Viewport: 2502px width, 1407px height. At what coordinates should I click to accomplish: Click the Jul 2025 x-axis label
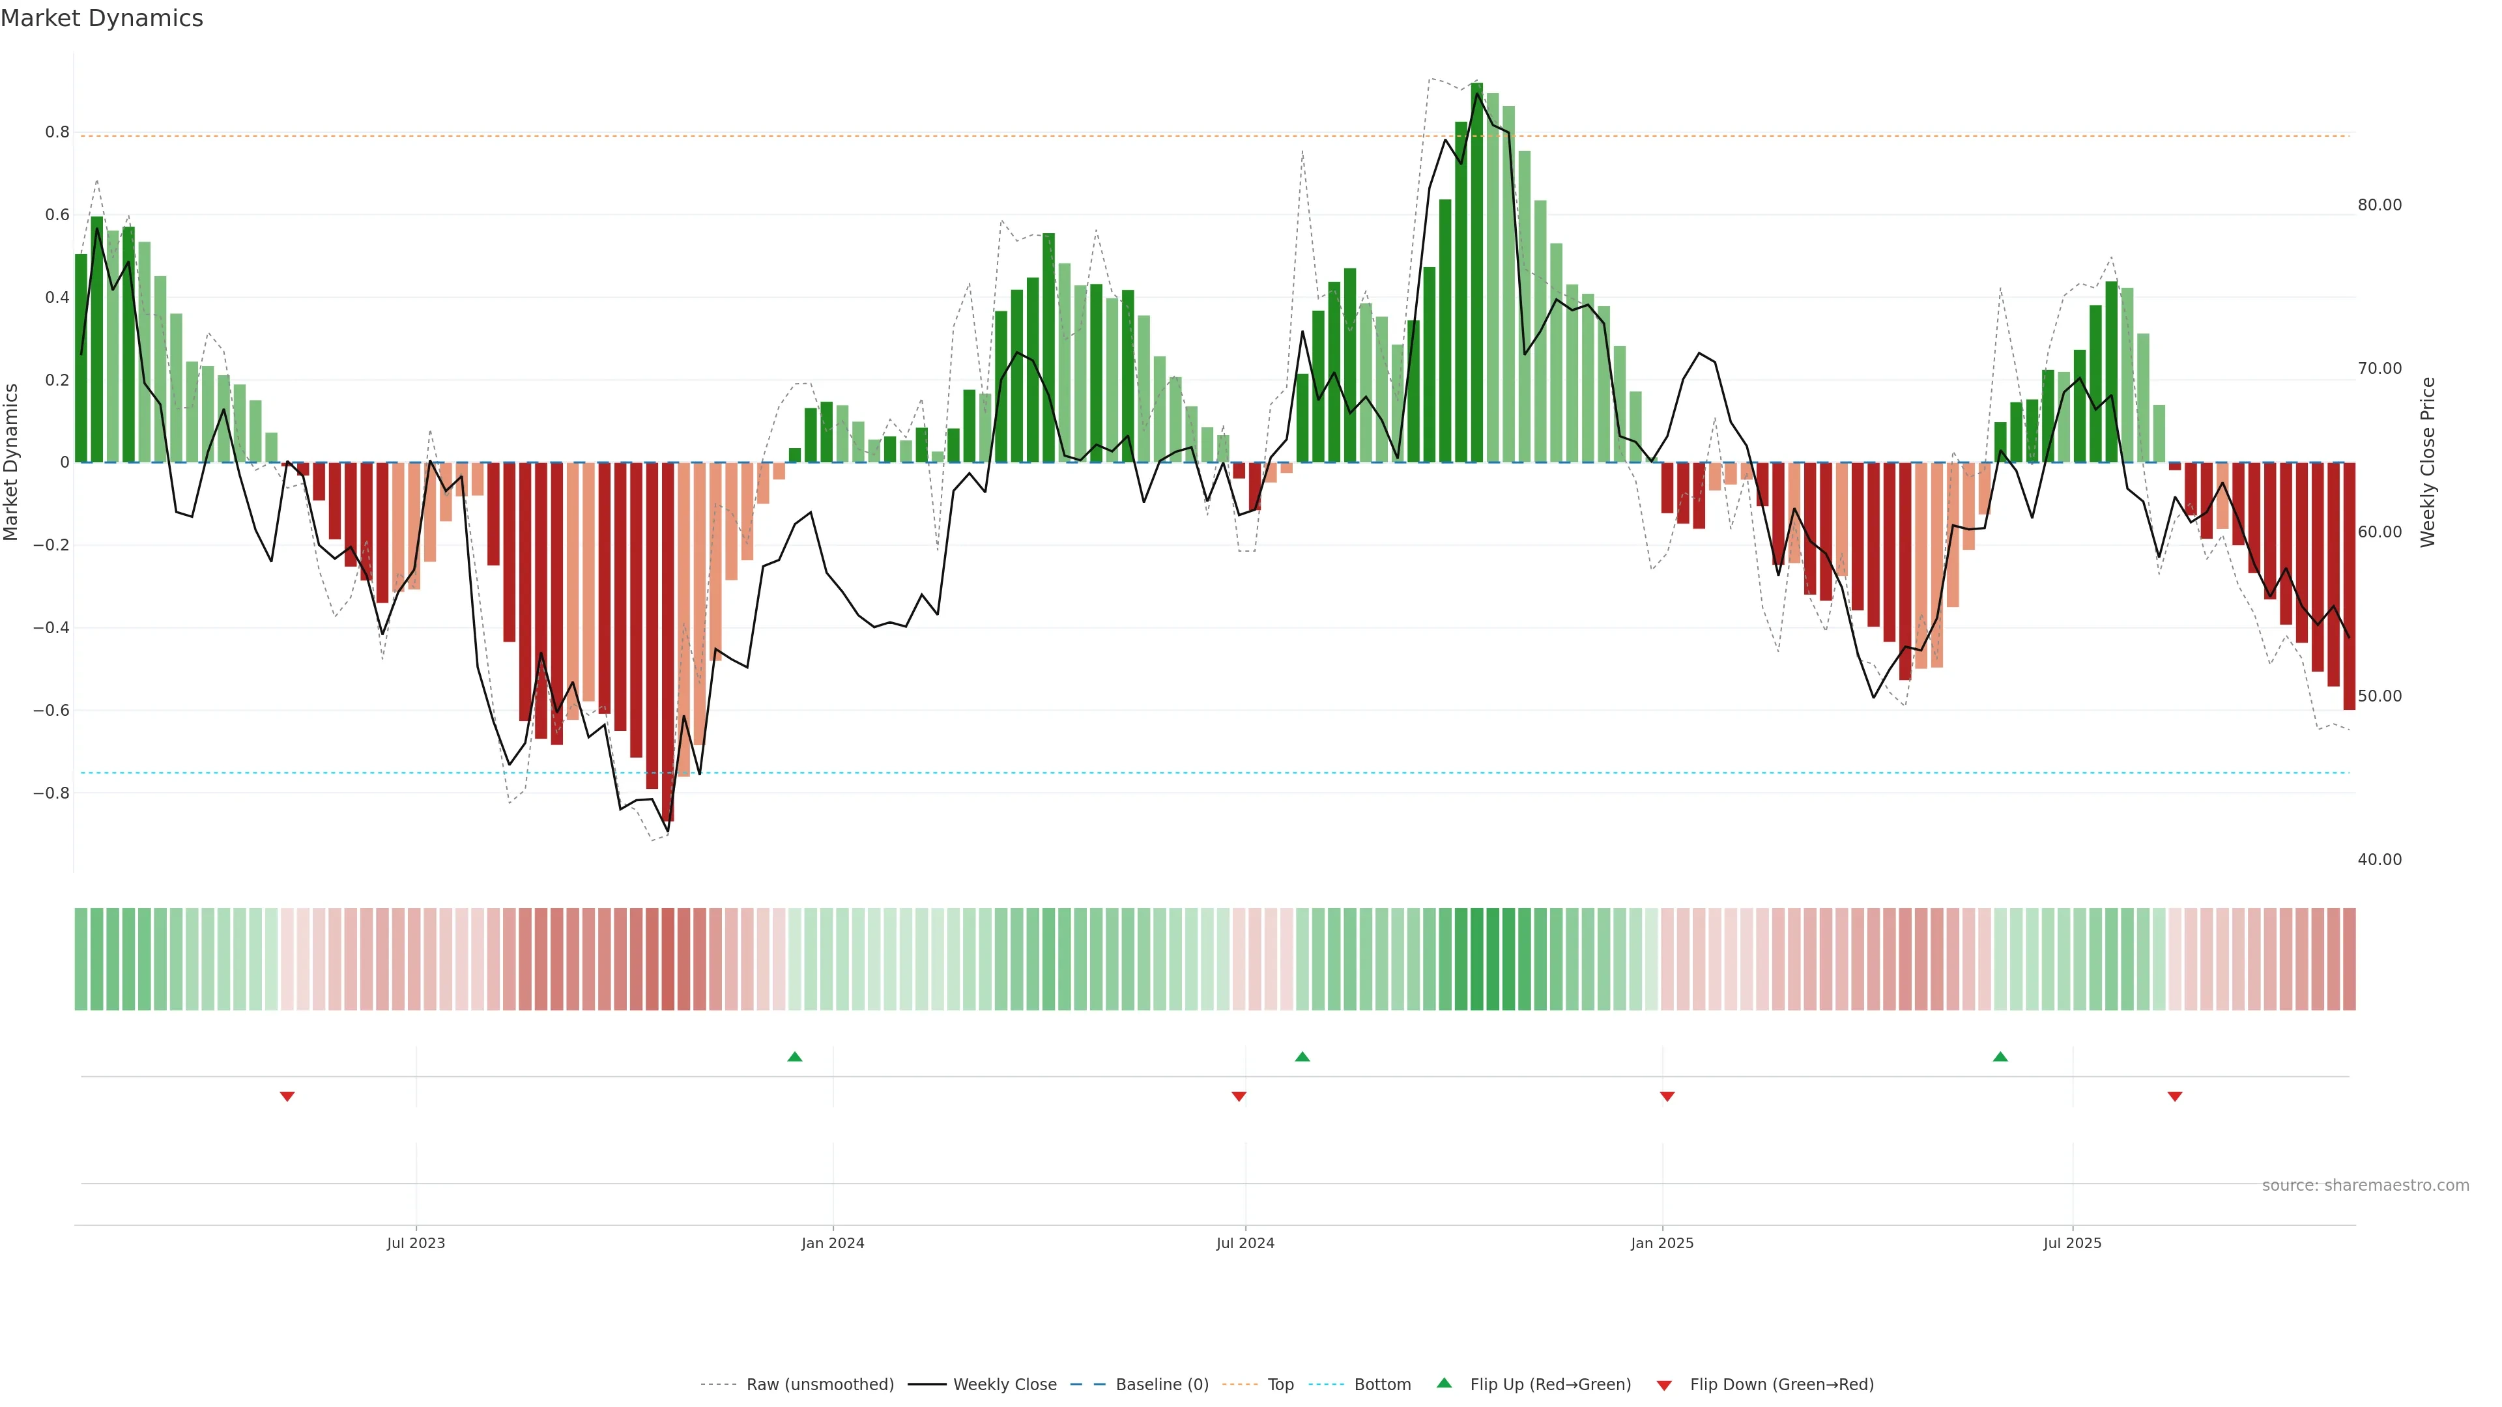click(2072, 1243)
